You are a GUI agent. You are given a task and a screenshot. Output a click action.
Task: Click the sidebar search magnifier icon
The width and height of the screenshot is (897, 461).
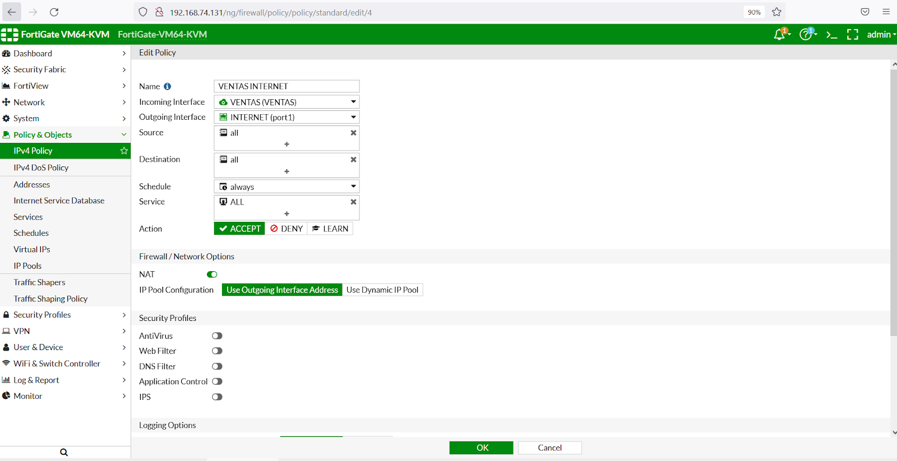tap(64, 453)
